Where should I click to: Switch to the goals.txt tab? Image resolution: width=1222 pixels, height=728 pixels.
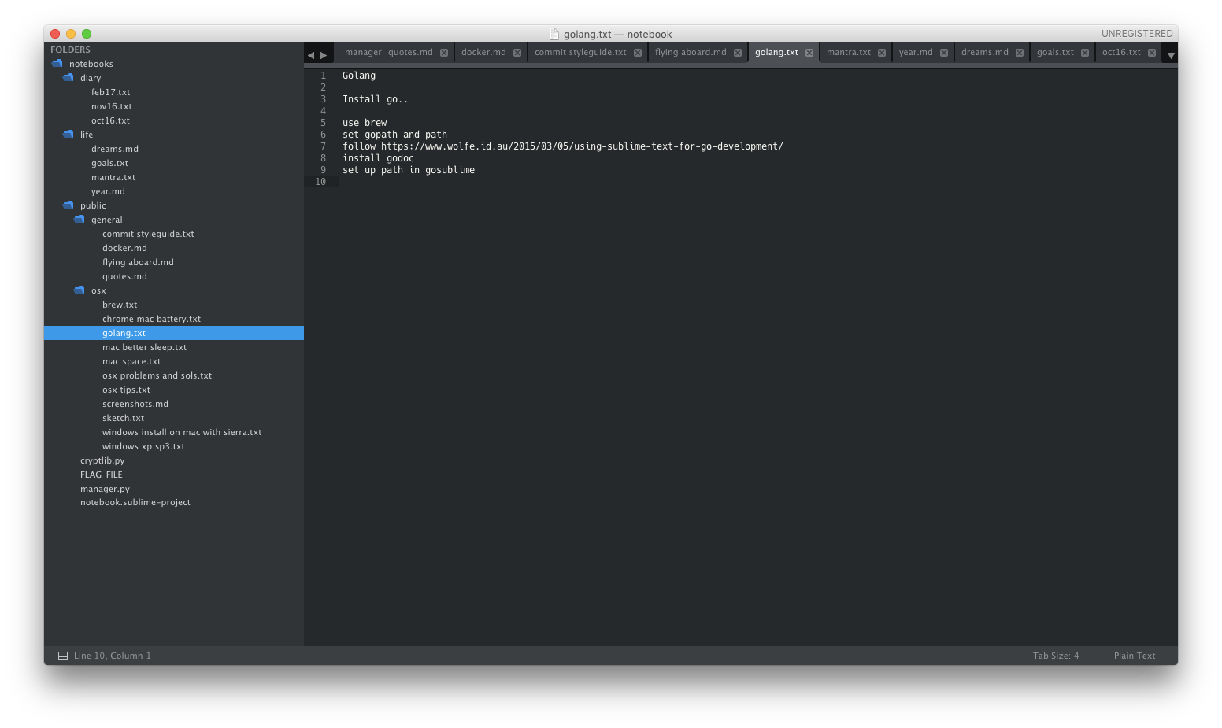pyautogui.click(x=1055, y=53)
